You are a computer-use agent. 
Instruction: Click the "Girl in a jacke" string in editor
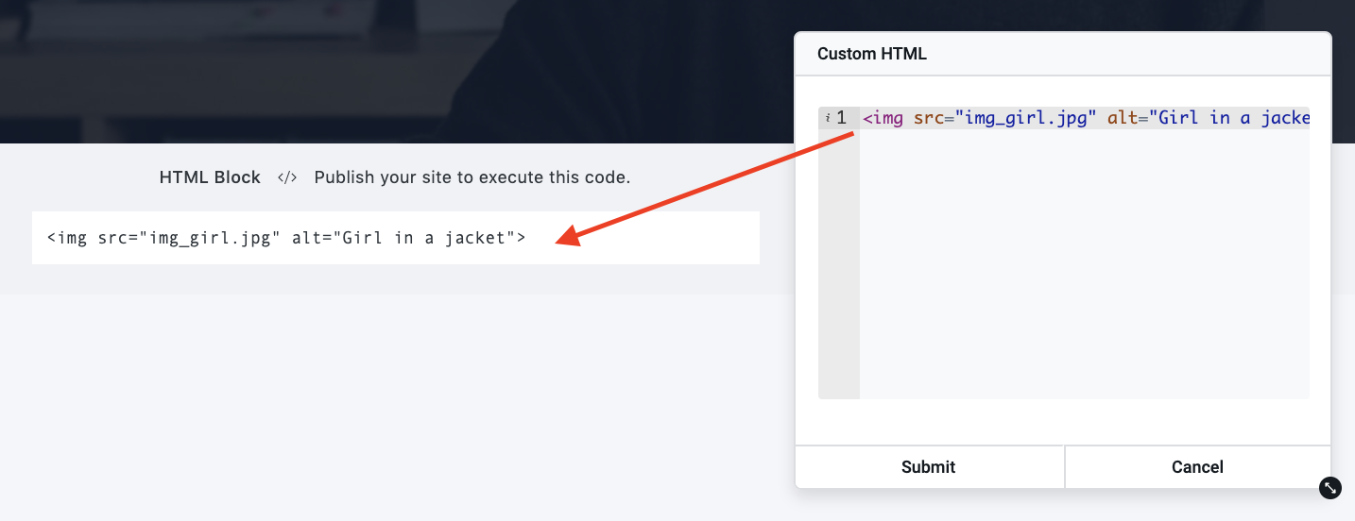click(x=1228, y=118)
